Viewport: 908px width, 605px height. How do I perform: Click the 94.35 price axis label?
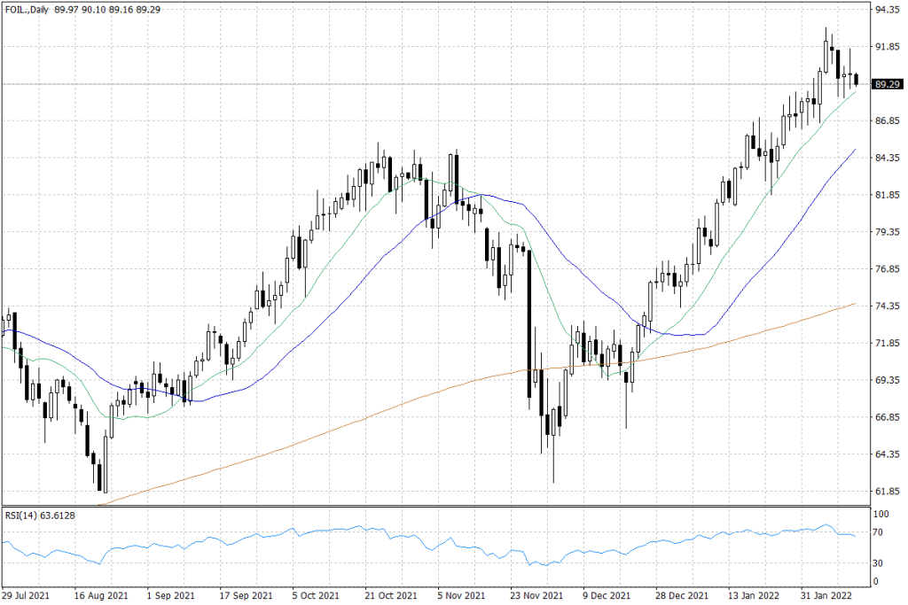point(886,11)
